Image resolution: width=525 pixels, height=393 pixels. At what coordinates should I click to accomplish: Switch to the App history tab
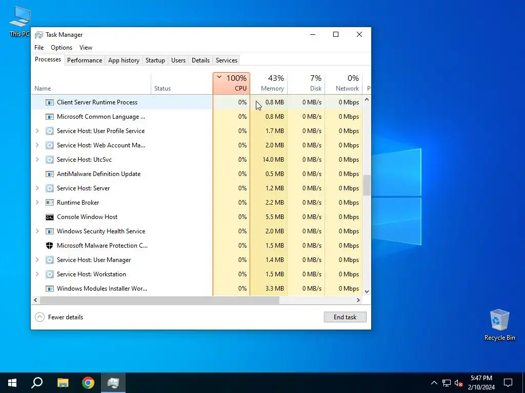124,60
